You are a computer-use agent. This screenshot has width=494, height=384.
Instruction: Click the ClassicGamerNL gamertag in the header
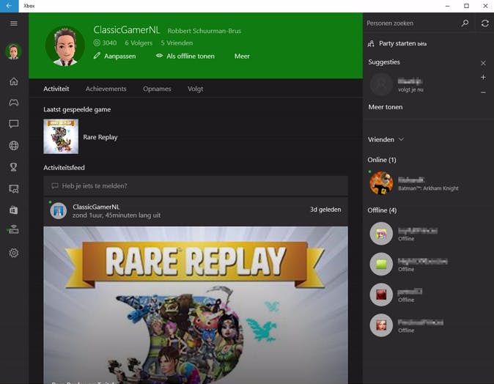coord(127,29)
